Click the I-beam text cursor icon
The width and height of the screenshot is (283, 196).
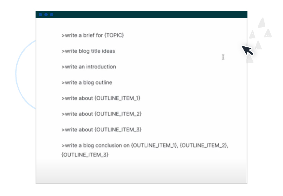coord(223,57)
